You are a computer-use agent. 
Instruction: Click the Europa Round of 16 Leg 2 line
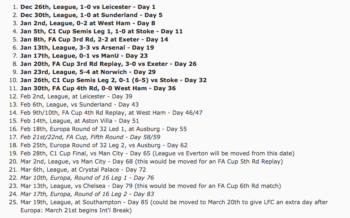(x=87, y=194)
